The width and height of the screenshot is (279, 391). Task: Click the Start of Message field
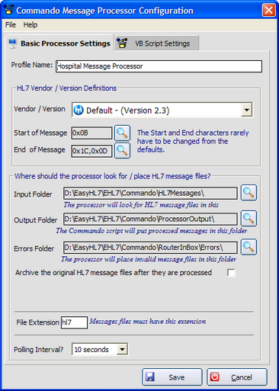[91, 133]
